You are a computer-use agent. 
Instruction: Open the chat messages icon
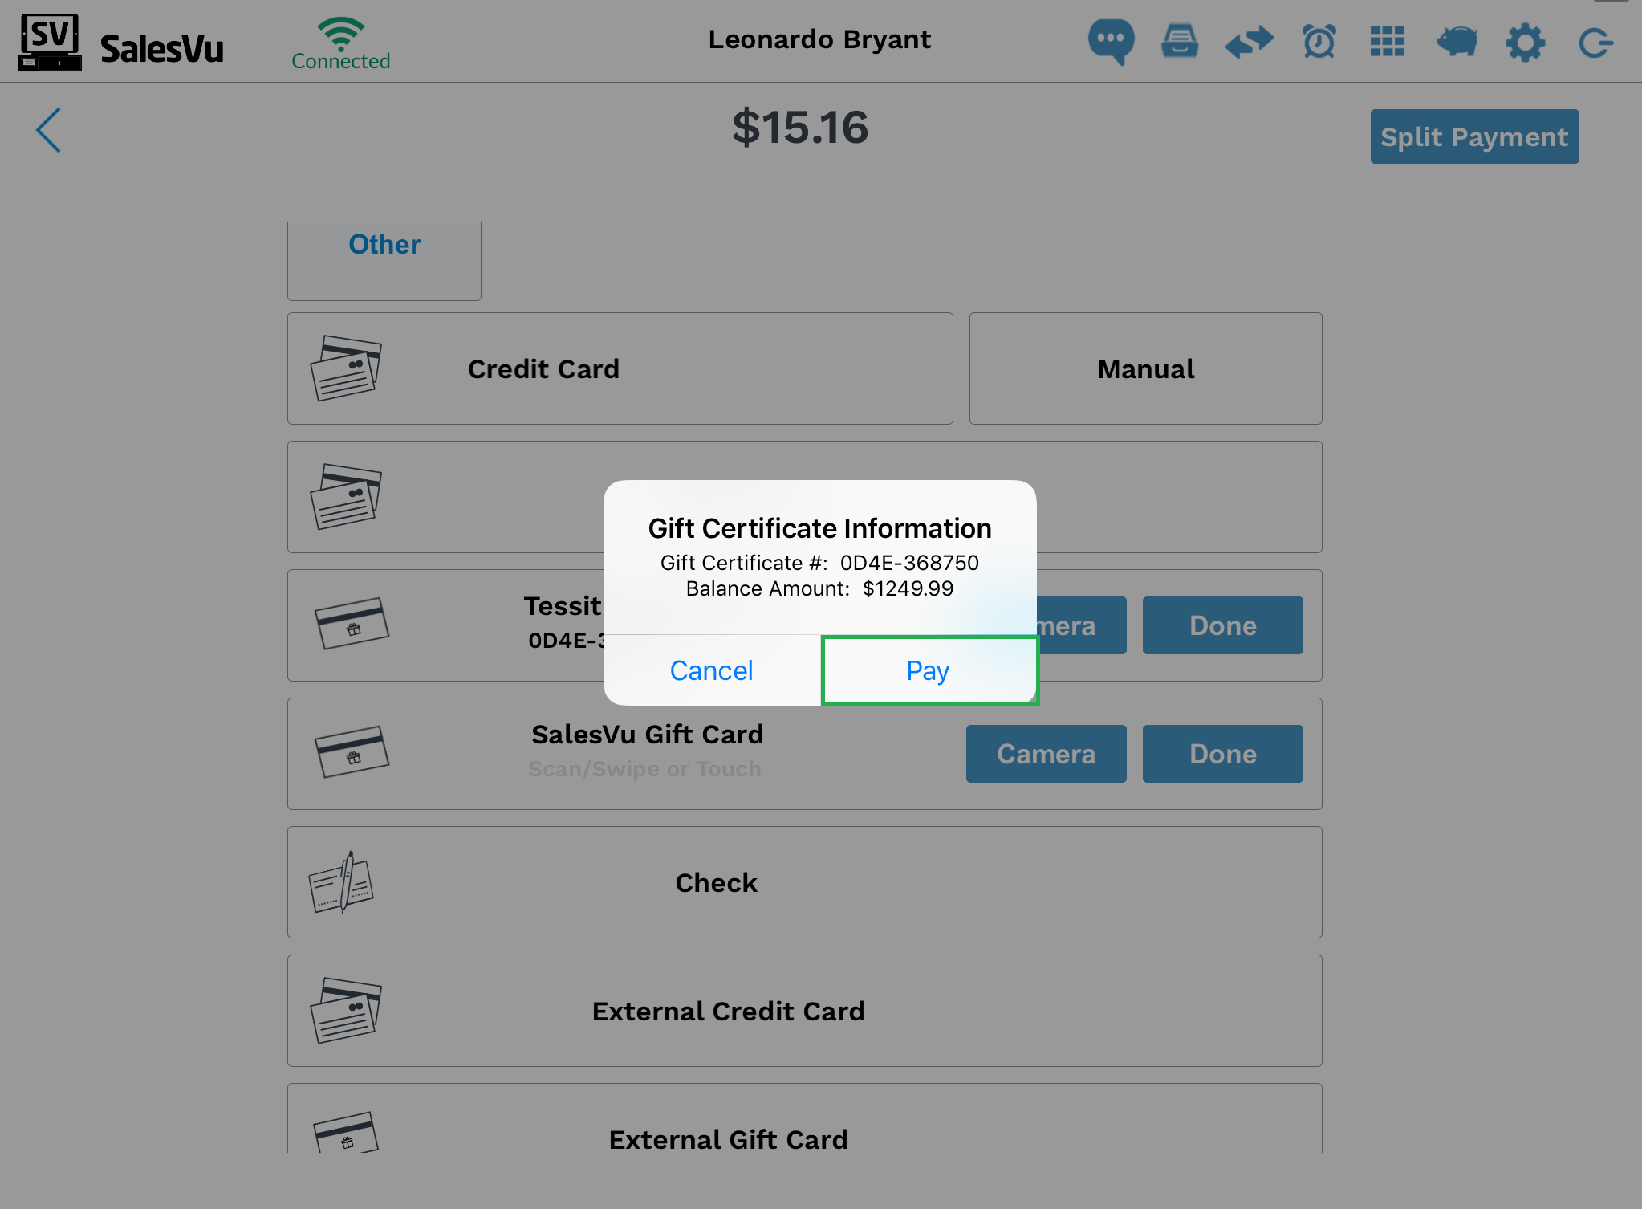click(x=1111, y=41)
